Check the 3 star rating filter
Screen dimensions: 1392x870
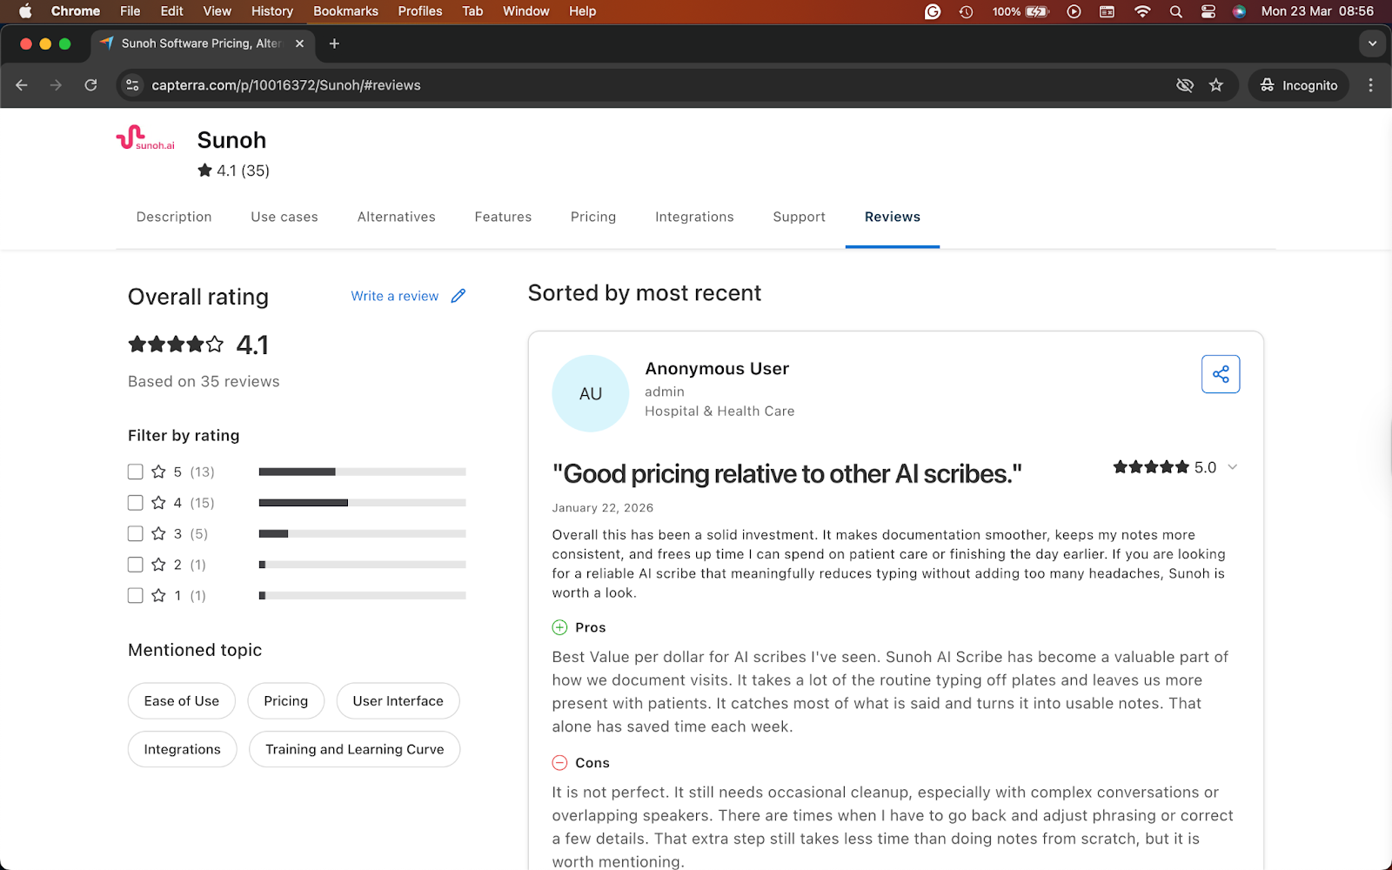[x=135, y=533]
